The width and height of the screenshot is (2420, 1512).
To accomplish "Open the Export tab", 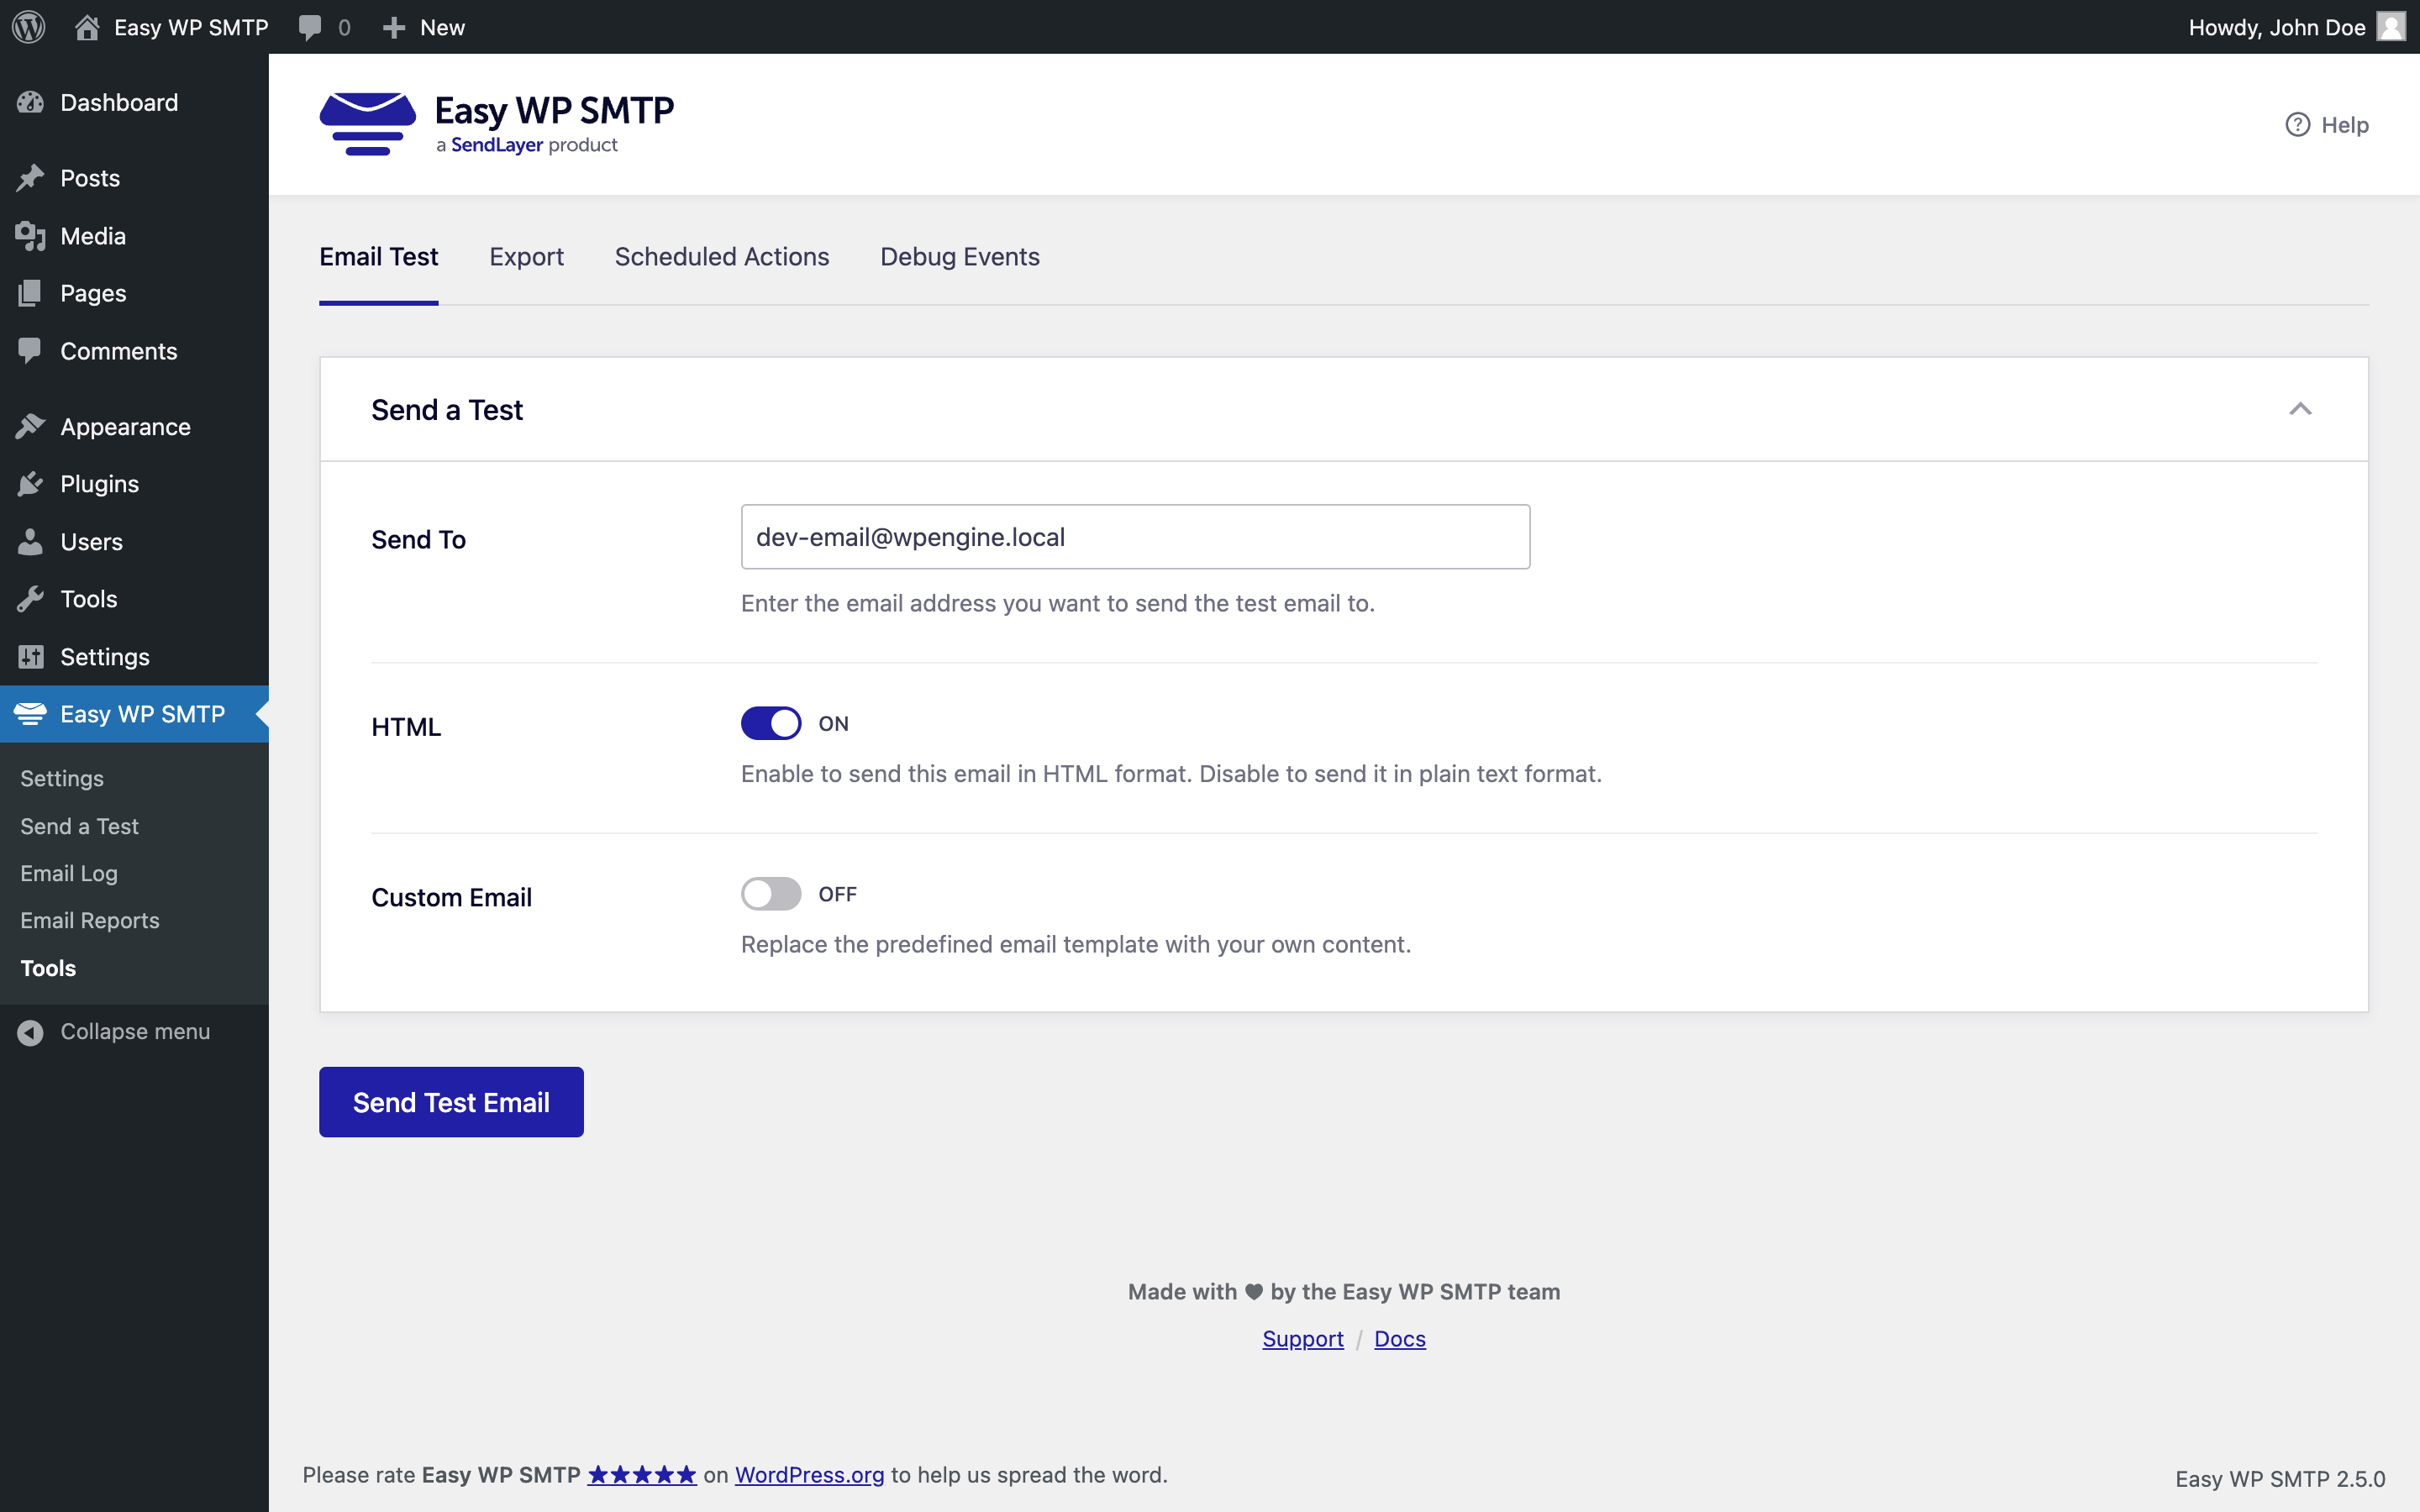I will pos(526,257).
